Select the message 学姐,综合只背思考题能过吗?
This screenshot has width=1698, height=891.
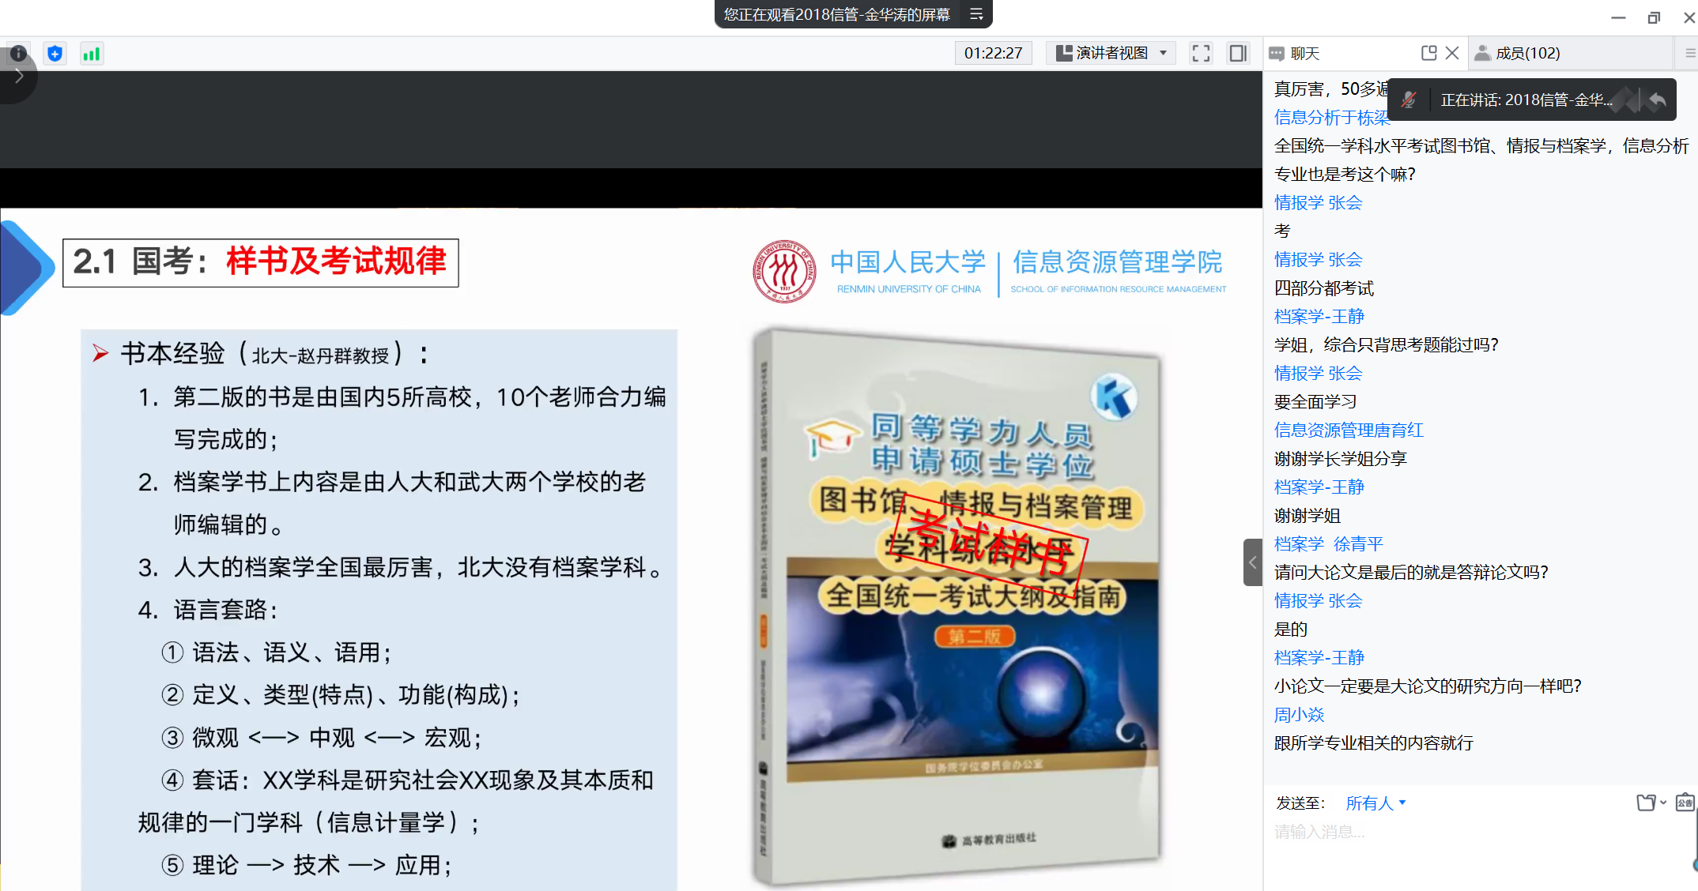coord(1387,345)
